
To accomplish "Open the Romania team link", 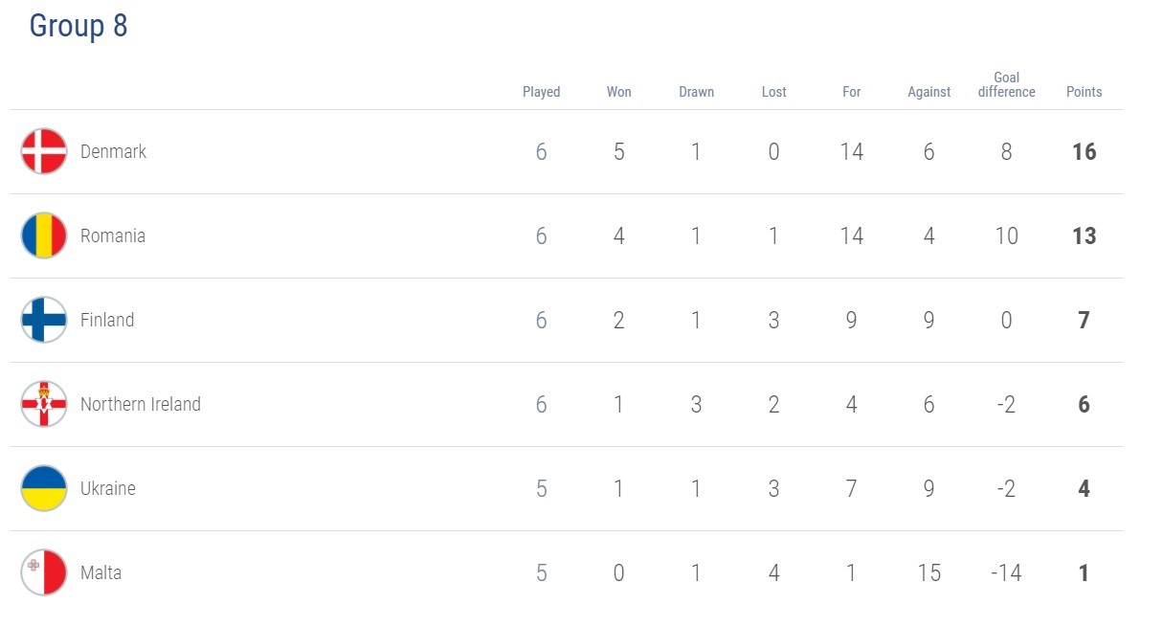I will pyautogui.click(x=113, y=235).
